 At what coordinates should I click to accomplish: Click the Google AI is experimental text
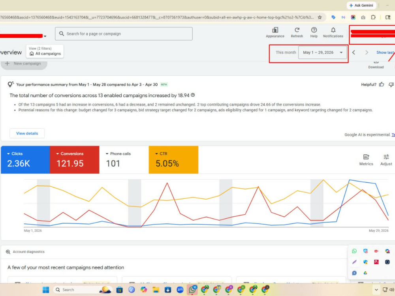pyautogui.click(x=367, y=135)
